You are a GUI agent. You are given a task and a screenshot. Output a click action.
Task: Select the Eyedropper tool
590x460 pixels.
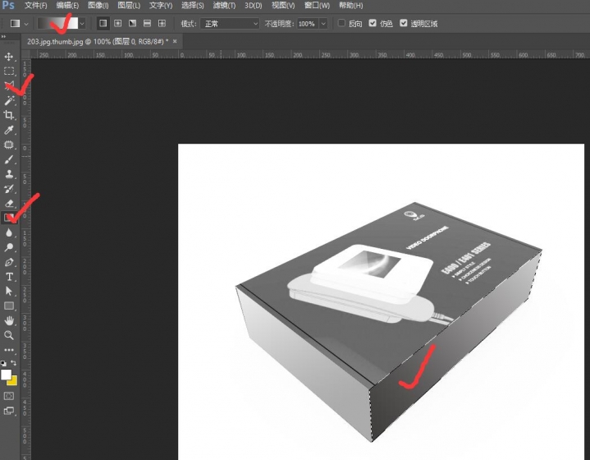(x=9, y=130)
